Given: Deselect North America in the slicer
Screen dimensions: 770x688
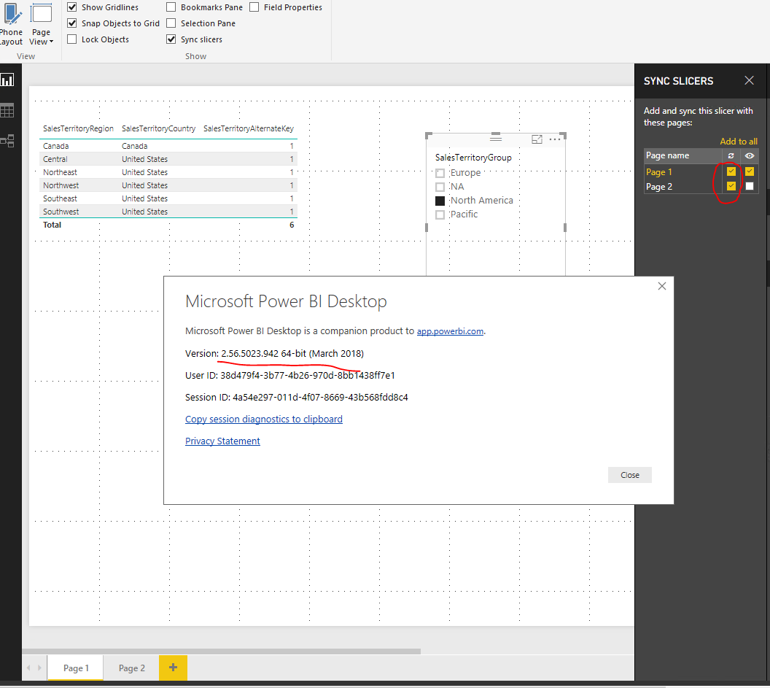Looking at the screenshot, I should (x=440, y=201).
